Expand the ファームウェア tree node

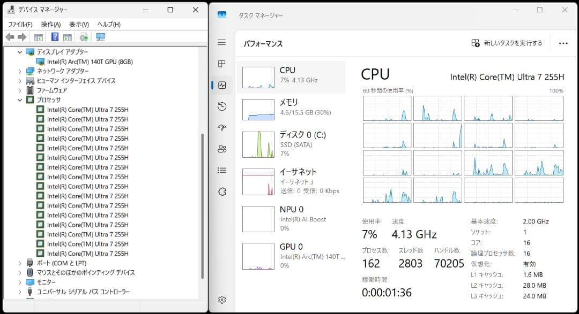(20, 90)
